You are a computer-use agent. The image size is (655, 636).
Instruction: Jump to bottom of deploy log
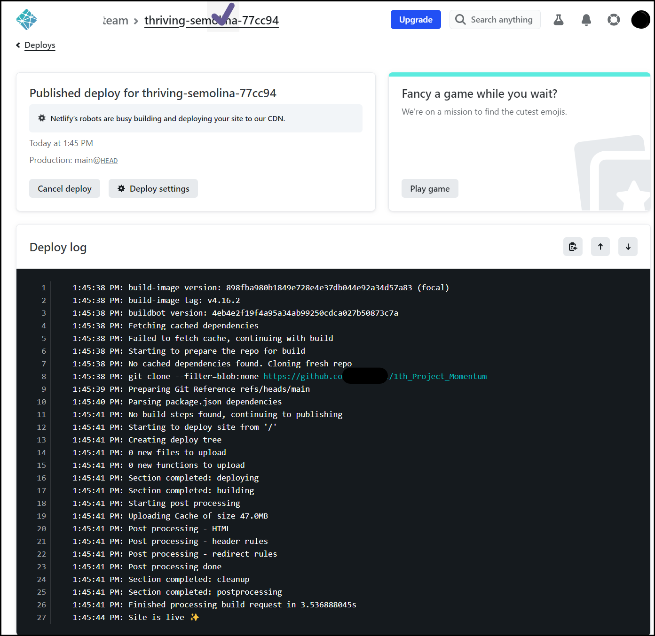click(x=628, y=247)
